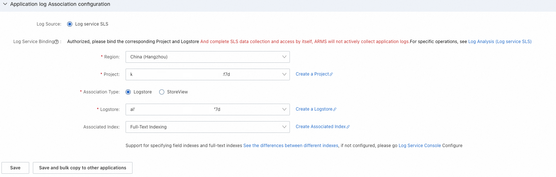556x177 pixels.
Task: Select the Log service SLS radio button
Action: (x=70, y=24)
